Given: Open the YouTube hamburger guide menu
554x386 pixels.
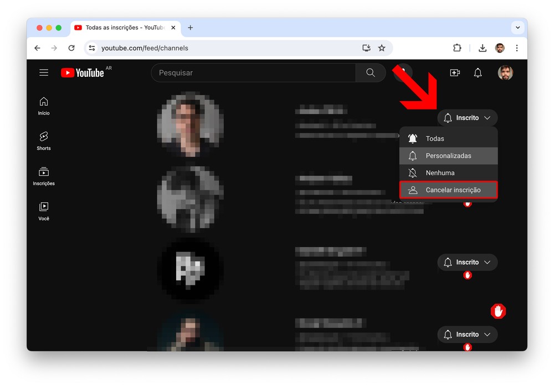Looking at the screenshot, I should point(44,73).
